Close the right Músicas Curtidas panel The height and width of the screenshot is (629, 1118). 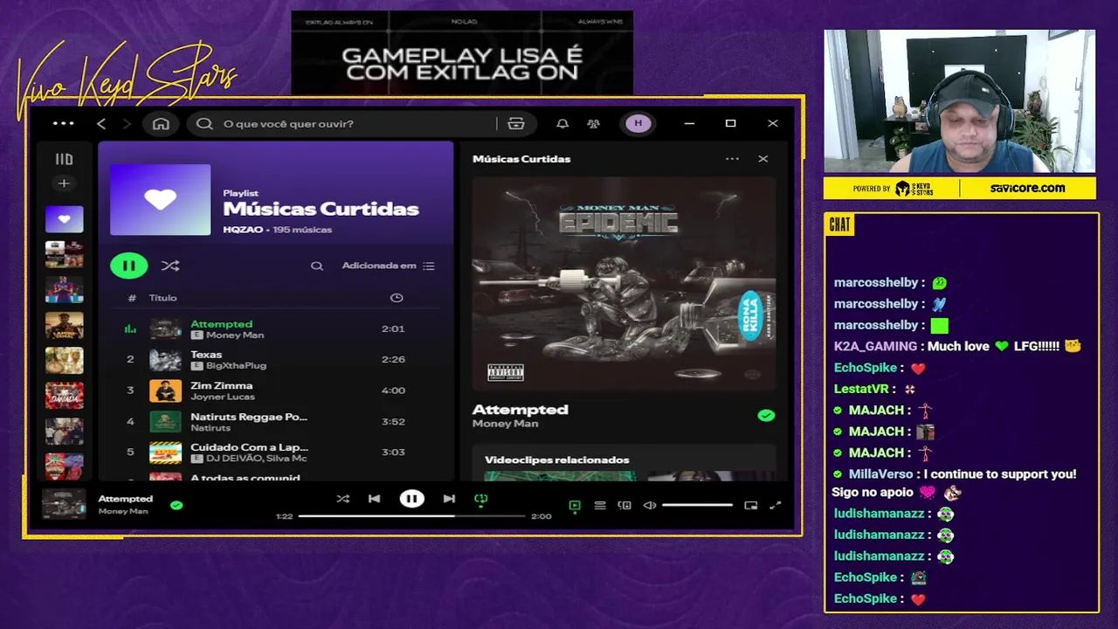coord(763,159)
